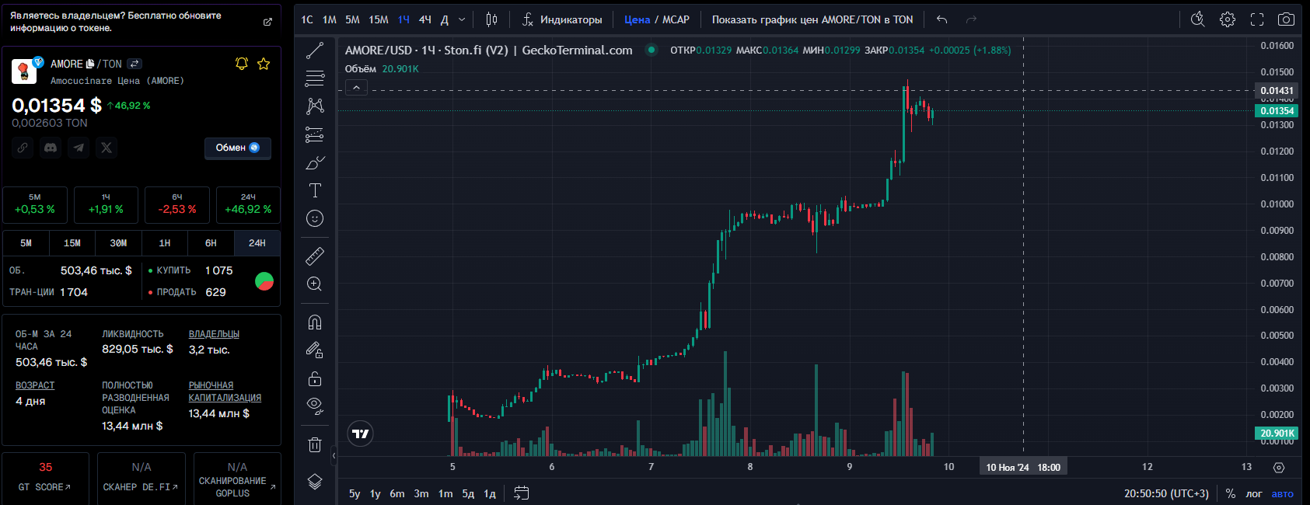Select the Д daily timeframe
The image size is (1310, 505).
pos(445,19)
